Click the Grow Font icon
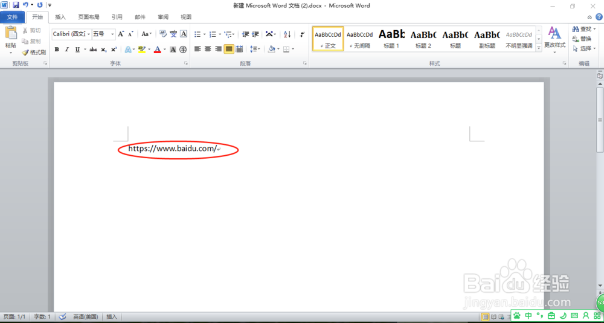 (x=121, y=34)
